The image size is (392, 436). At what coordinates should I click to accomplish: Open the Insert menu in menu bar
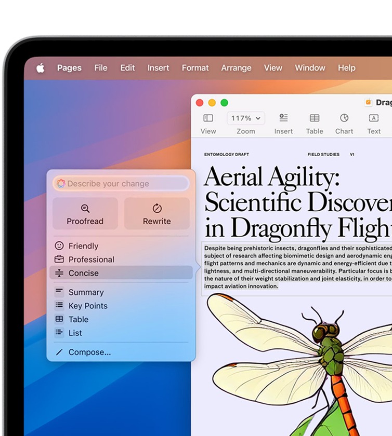click(158, 68)
